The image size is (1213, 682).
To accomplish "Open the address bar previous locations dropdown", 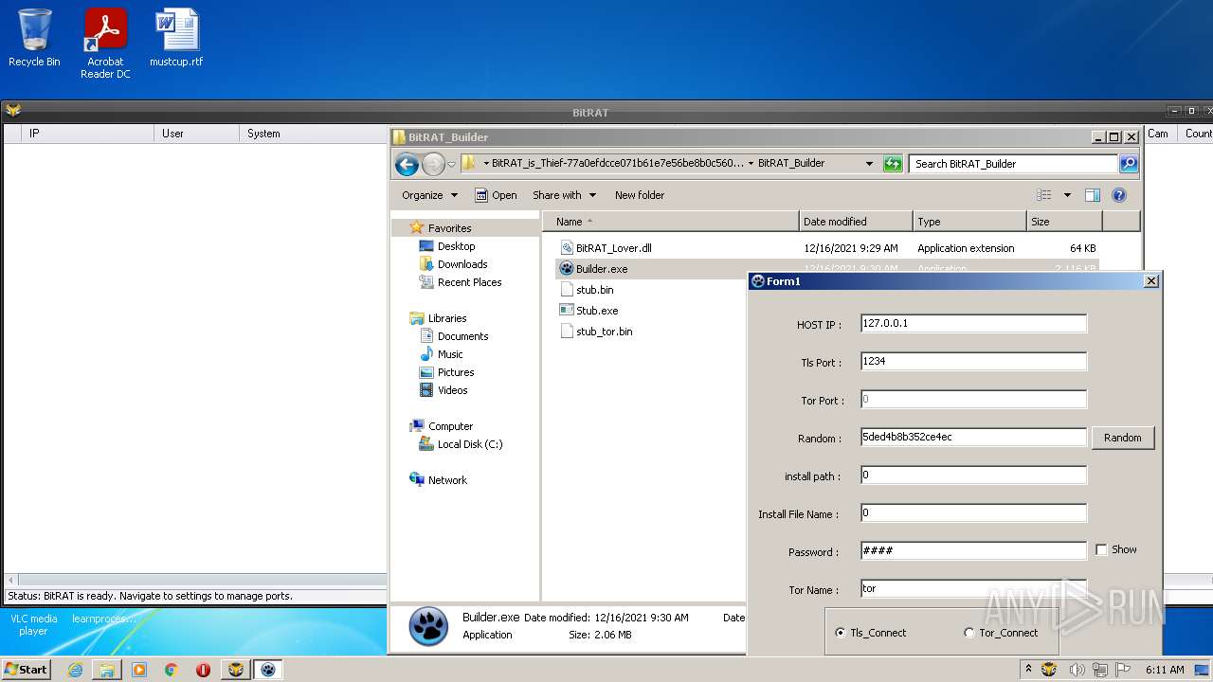I will [x=869, y=164].
